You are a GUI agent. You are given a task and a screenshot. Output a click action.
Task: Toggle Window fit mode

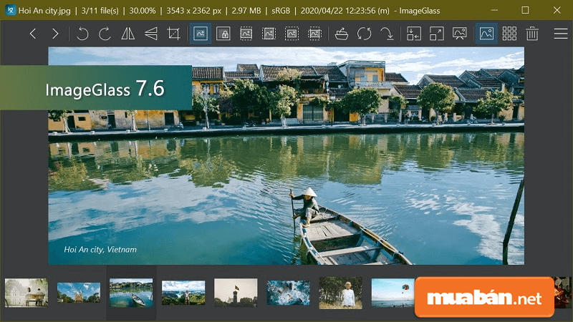tap(414, 34)
